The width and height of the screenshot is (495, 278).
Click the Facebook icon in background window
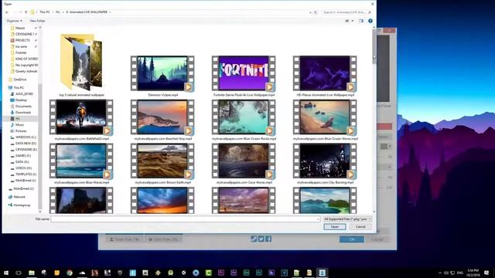pyautogui.click(x=268, y=239)
